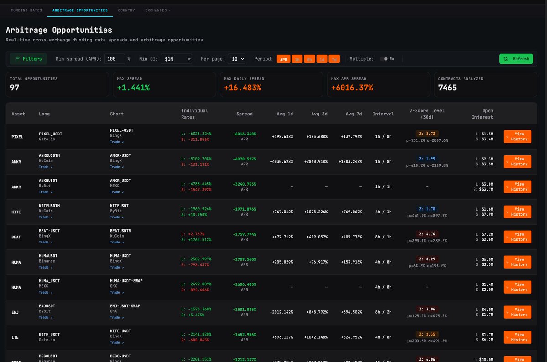Switch to the Country tab
The image size is (547, 362).
pos(126,10)
